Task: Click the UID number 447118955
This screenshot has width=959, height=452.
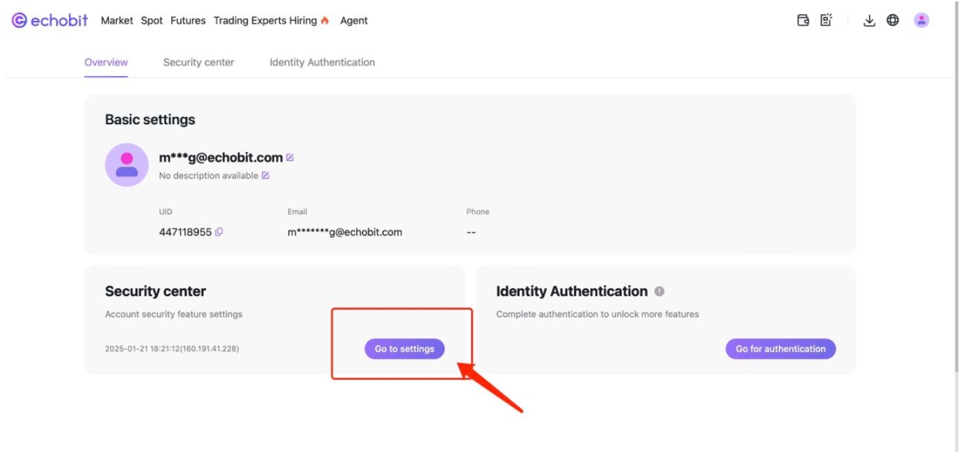Action: pos(185,232)
